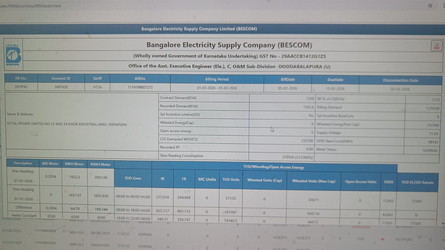Select billing period 01-01-2026 - 01-02-2026
Screen dimensions: 445x250
pos(217,88)
